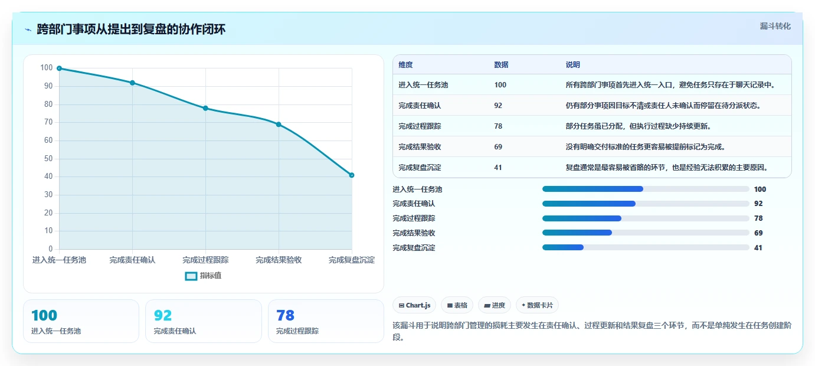Click the 漏斗转化 label in header
This screenshot has width=815, height=366.
point(775,26)
